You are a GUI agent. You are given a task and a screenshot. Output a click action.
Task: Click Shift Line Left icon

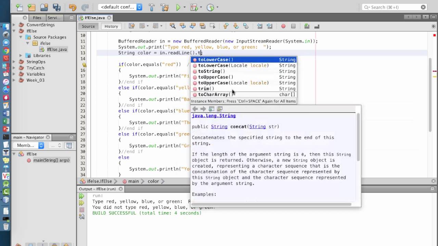(259, 26)
